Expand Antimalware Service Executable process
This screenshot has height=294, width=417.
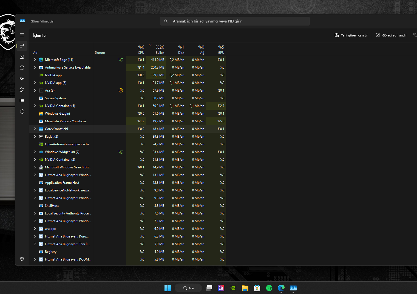pos(35,67)
